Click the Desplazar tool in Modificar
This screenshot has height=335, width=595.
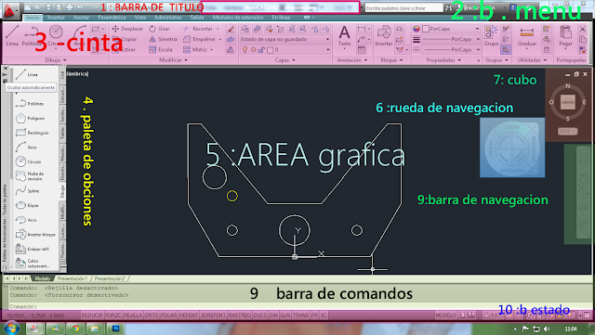(127, 29)
